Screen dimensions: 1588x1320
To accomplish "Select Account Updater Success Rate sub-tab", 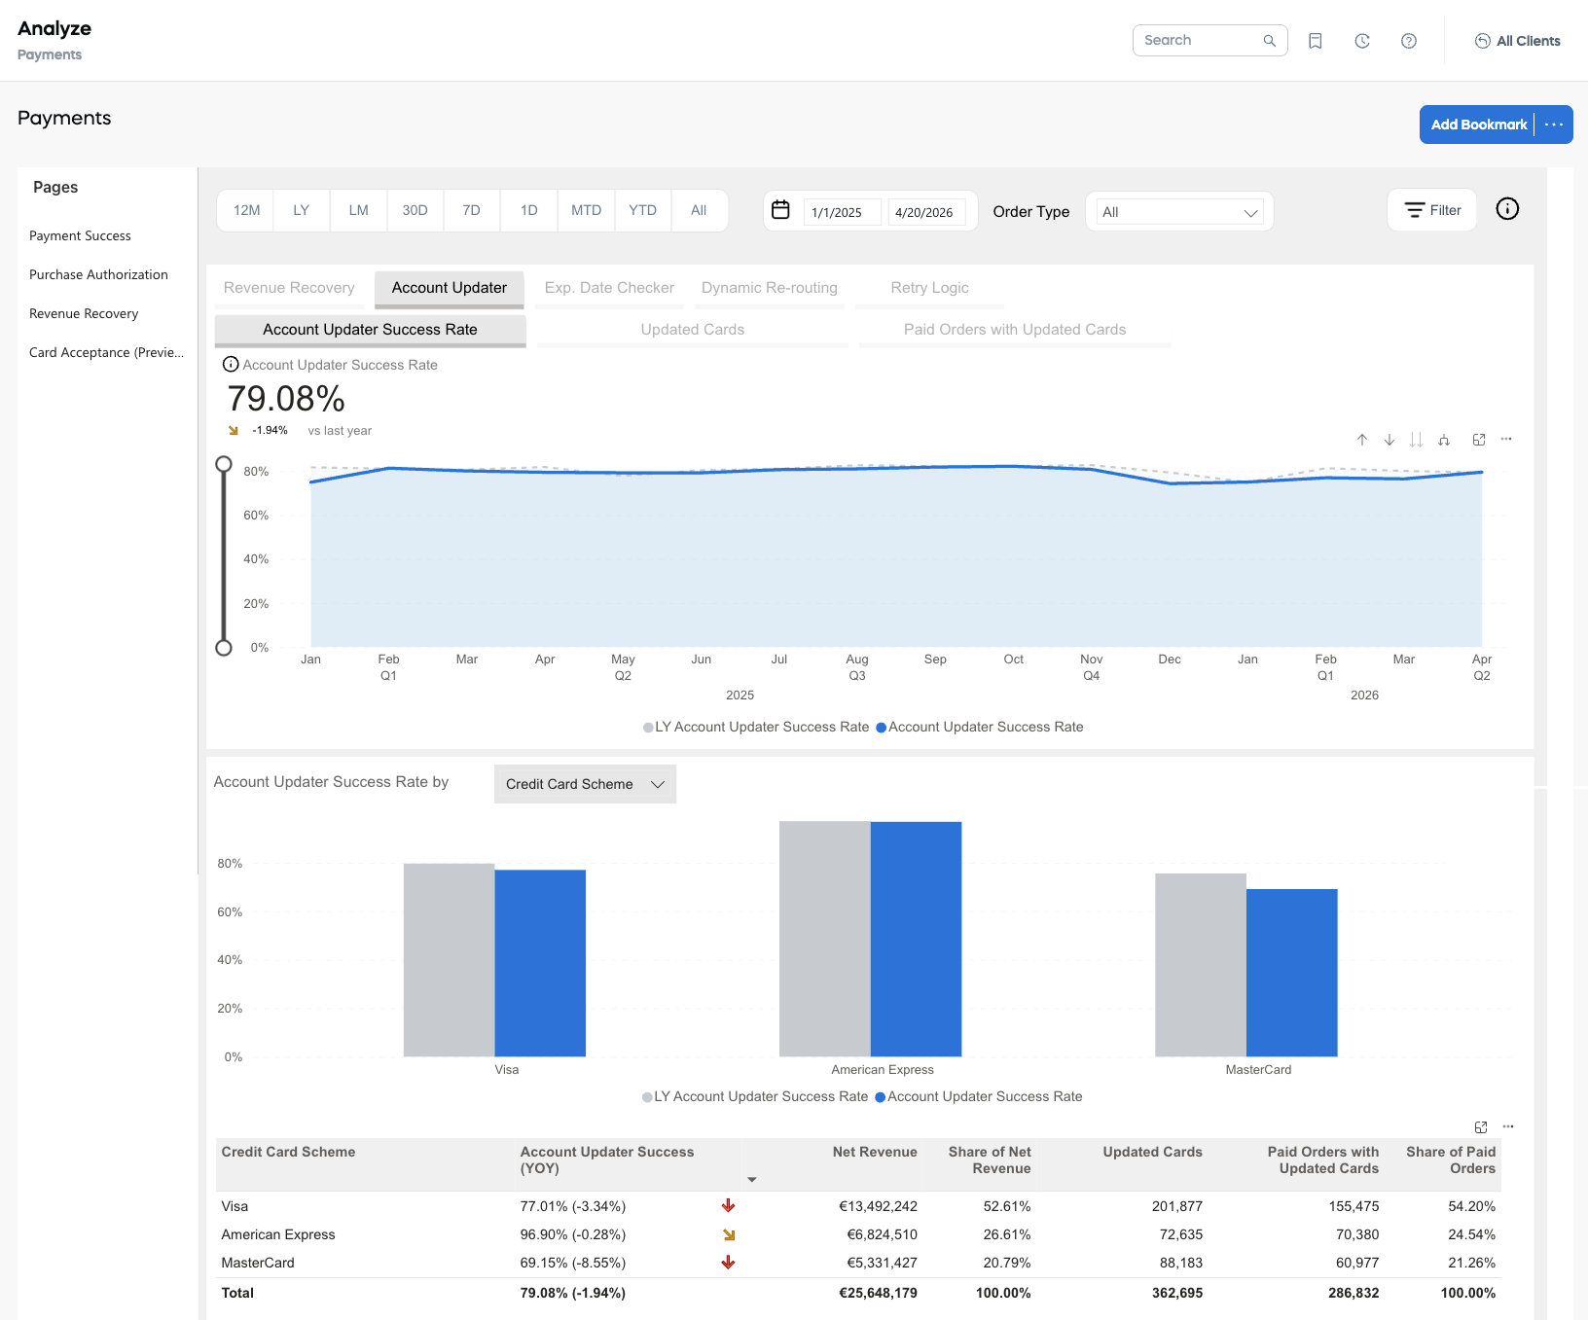I will tap(370, 330).
